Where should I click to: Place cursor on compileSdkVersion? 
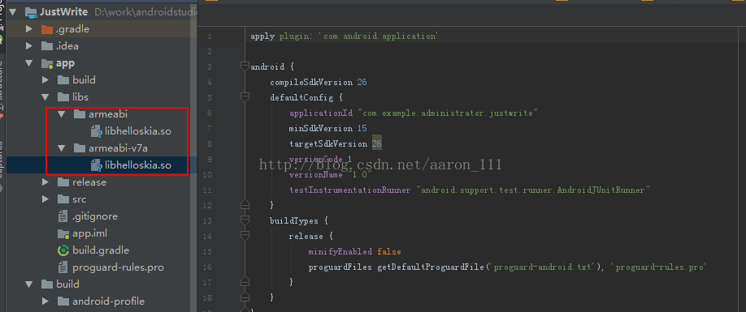tap(311, 82)
